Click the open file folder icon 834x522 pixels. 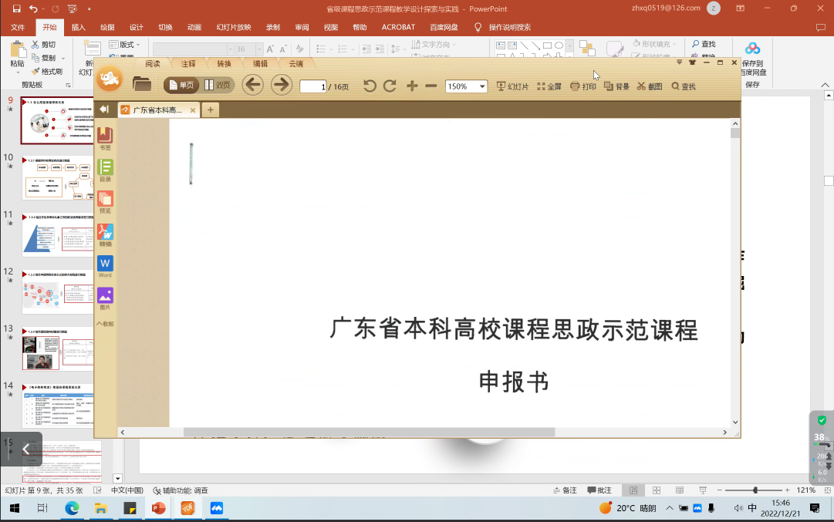(x=142, y=85)
